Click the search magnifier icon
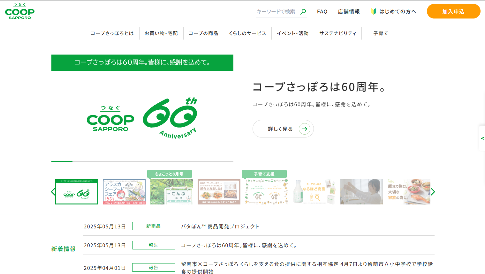This screenshot has height=274, width=485. click(303, 11)
